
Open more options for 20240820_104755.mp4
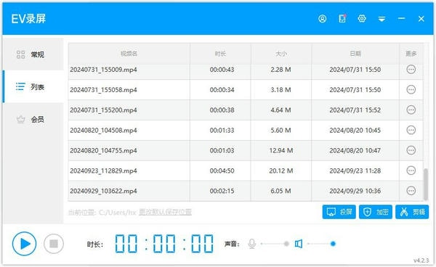click(411, 150)
